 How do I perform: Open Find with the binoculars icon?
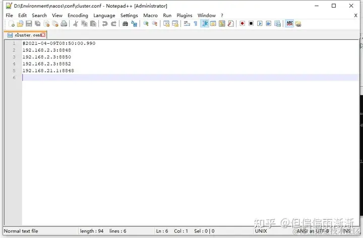[125, 24]
